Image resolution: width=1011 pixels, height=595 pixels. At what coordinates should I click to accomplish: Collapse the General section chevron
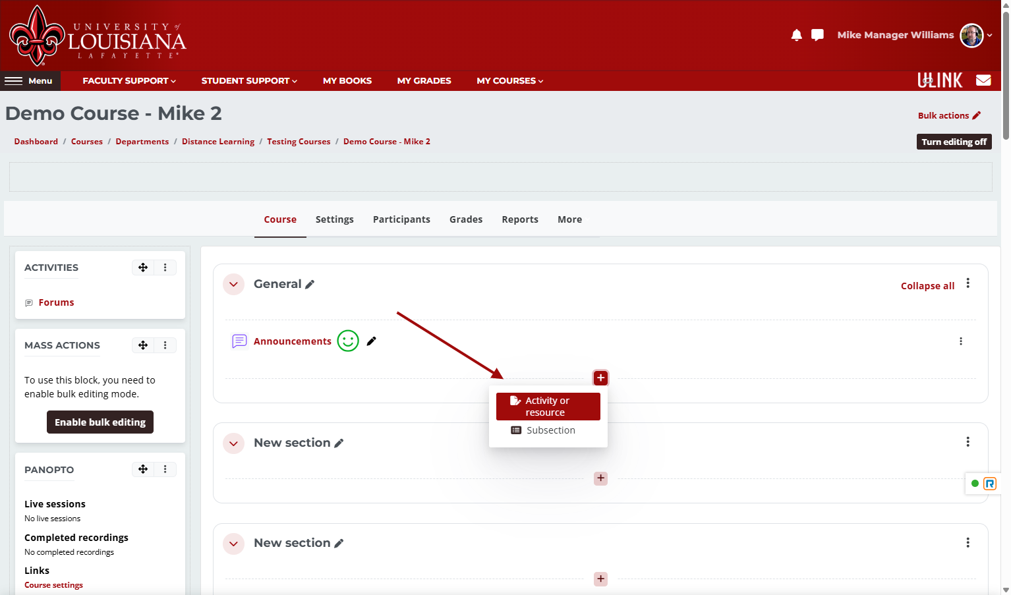pyautogui.click(x=233, y=285)
